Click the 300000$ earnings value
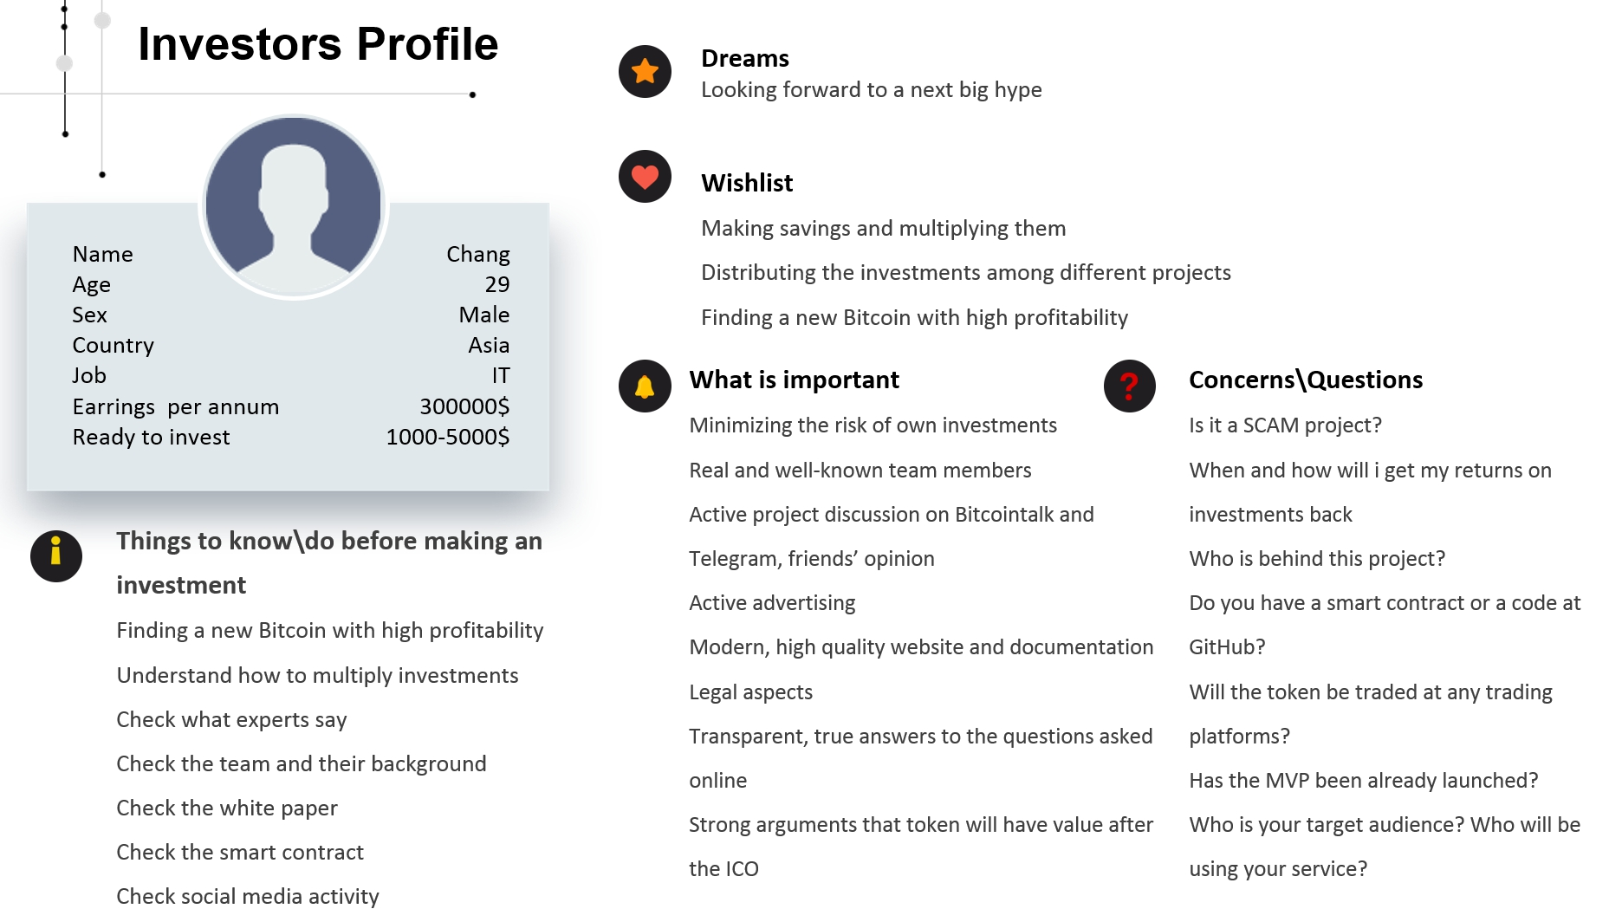1609x909 pixels. click(x=464, y=406)
